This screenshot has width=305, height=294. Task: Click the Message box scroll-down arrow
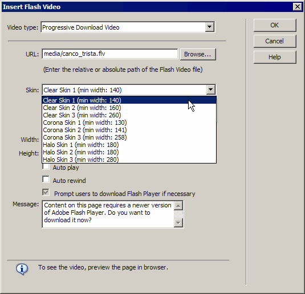178,223
